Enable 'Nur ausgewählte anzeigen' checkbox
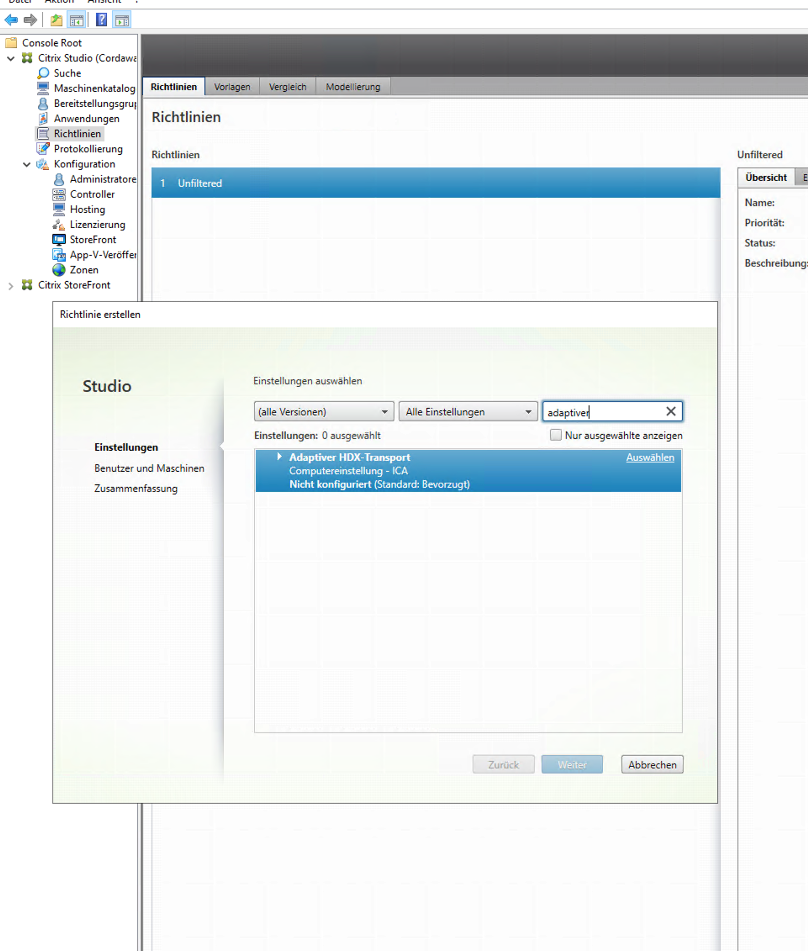This screenshot has width=808, height=951. [555, 435]
